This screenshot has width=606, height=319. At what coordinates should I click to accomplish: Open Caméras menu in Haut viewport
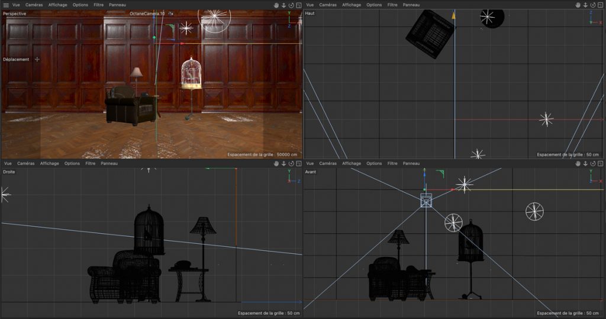tap(328, 5)
